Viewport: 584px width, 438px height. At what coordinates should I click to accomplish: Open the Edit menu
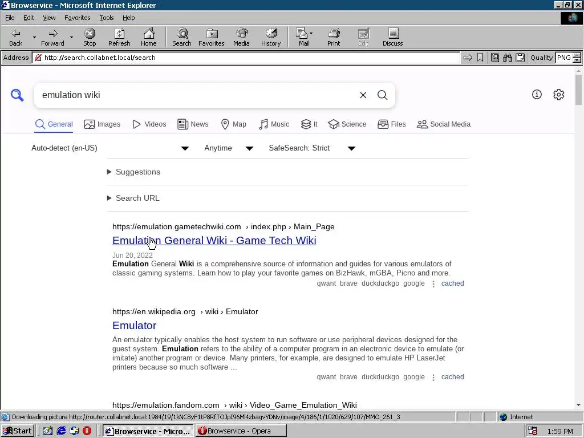click(x=29, y=18)
